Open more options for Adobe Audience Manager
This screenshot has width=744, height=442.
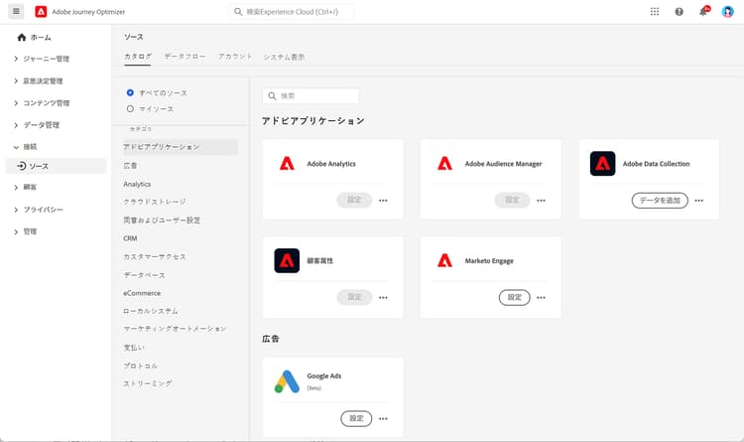(541, 201)
